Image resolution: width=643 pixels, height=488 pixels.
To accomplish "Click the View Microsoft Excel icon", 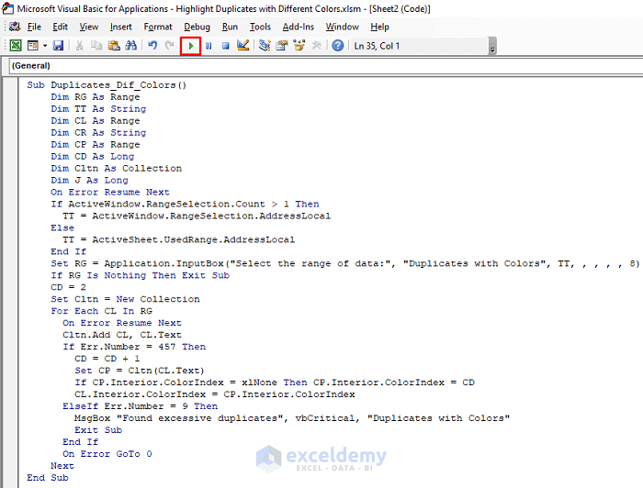I will click(16, 46).
